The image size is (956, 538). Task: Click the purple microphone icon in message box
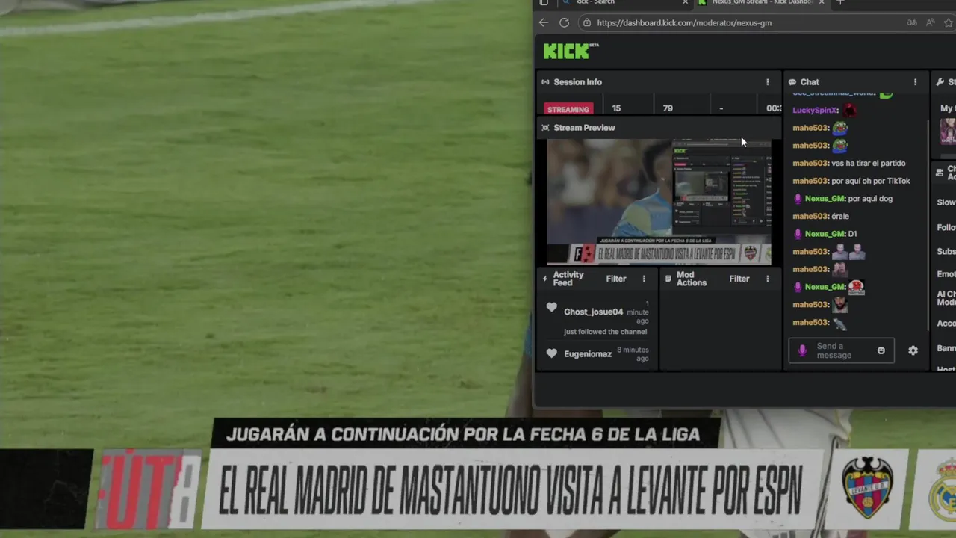coord(803,350)
